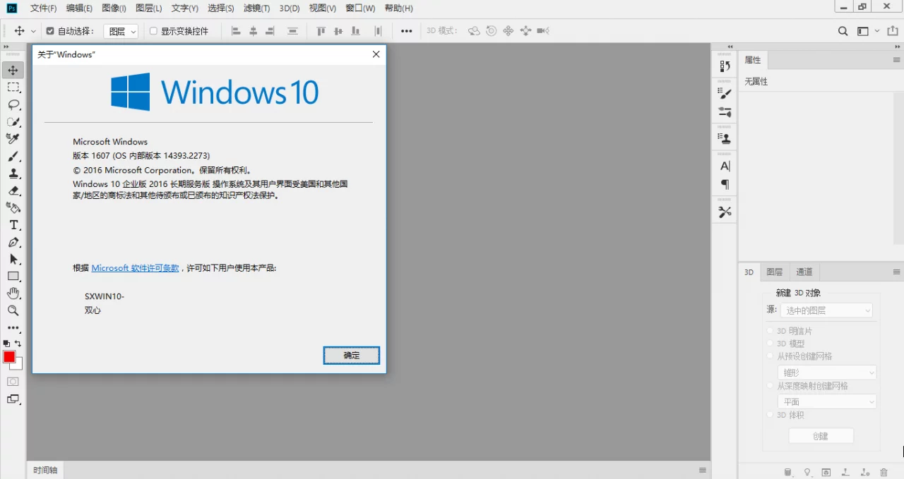Open the Character panel icon
The width and height of the screenshot is (904, 479).
tap(724, 166)
